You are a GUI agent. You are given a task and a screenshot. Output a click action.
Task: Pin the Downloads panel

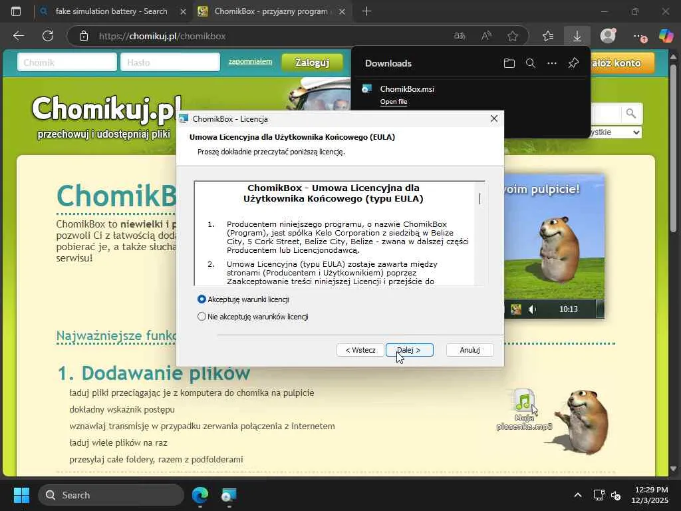point(573,63)
